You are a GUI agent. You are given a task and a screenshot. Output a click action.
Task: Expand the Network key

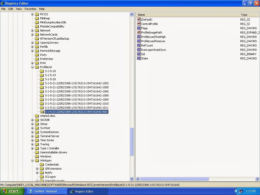click(32, 30)
